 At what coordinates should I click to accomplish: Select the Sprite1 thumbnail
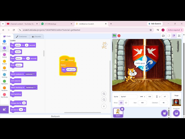coord(118,113)
